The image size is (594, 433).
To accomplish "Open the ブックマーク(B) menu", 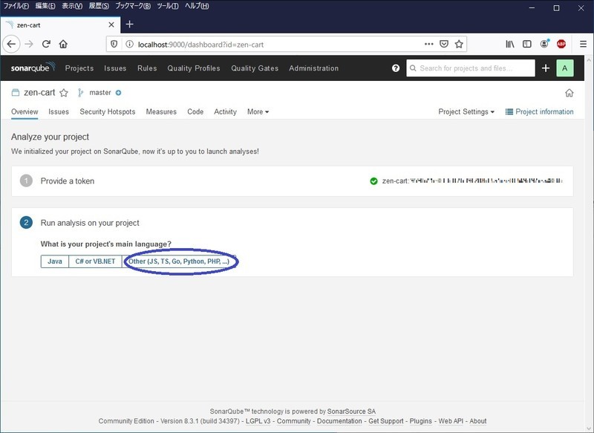I will (x=133, y=6).
